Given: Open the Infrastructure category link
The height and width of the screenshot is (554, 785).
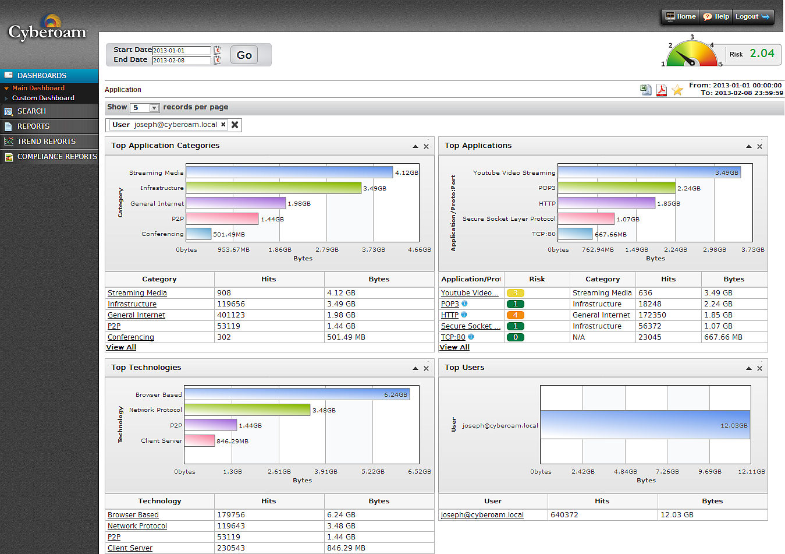Looking at the screenshot, I should [x=132, y=304].
